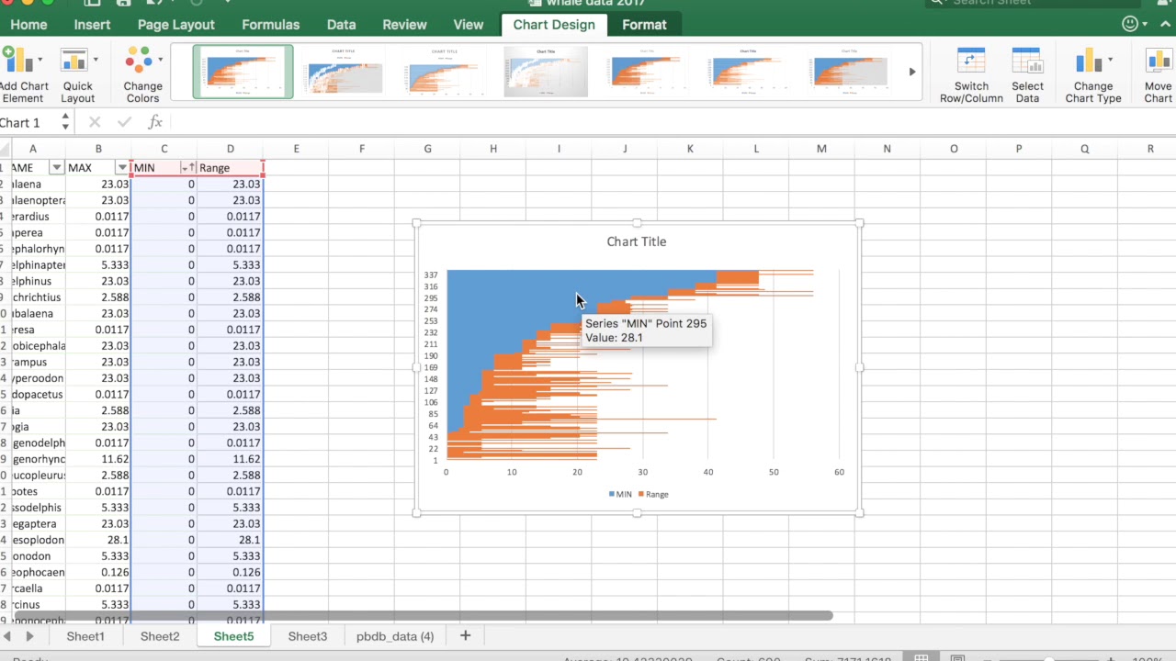The image size is (1176, 661).
Task: Switch to the Formulas tab
Action: 271,25
